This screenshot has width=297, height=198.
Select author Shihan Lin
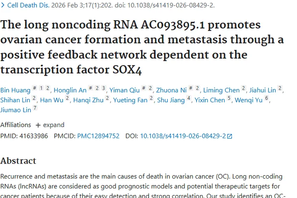pyautogui.click(x=15, y=100)
